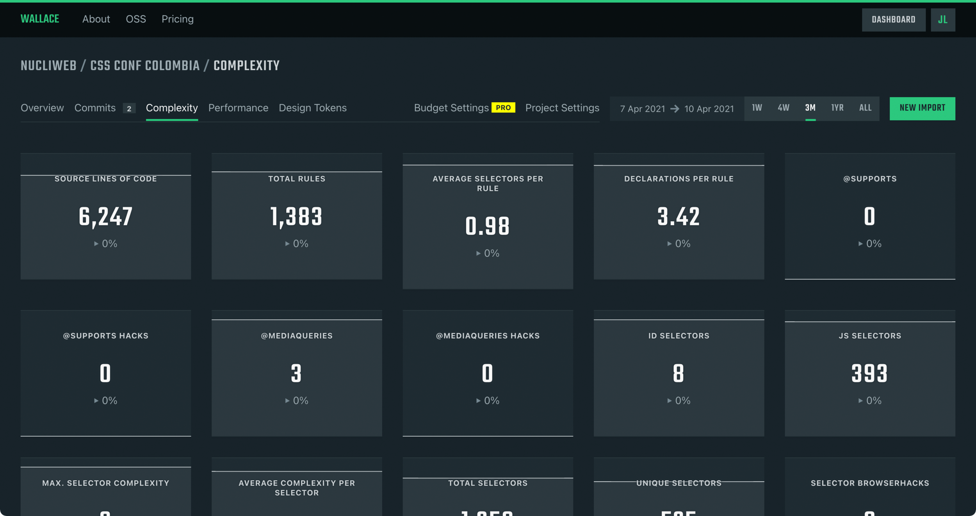
Task: Click trend triangle under JS Selectors value
Action: click(860, 401)
